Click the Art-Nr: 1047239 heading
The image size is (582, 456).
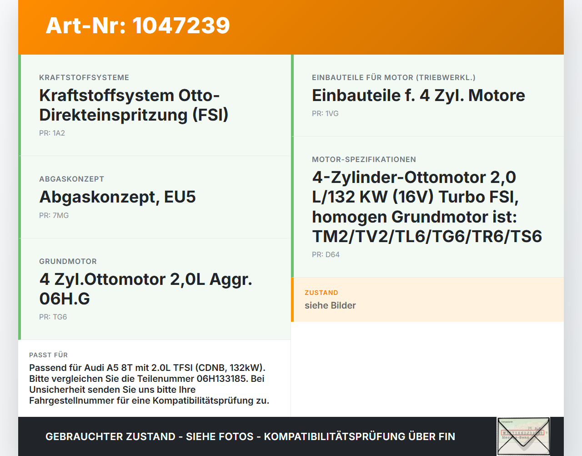point(138,25)
